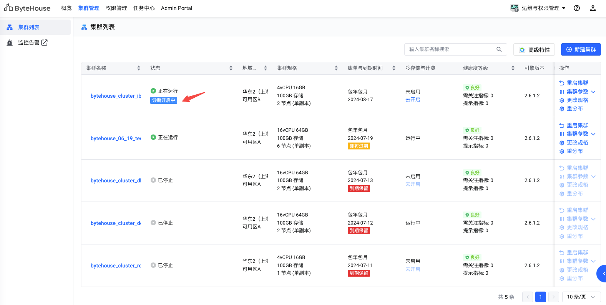606x305 pixels.
Task: Click the 冷存储与计费 column header
Action: click(x=420, y=68)
